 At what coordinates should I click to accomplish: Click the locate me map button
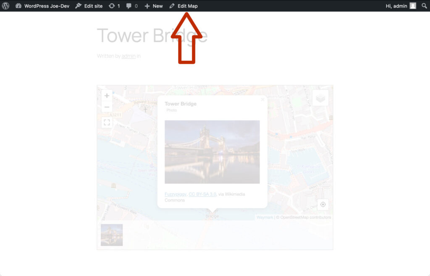pos(322,204)
